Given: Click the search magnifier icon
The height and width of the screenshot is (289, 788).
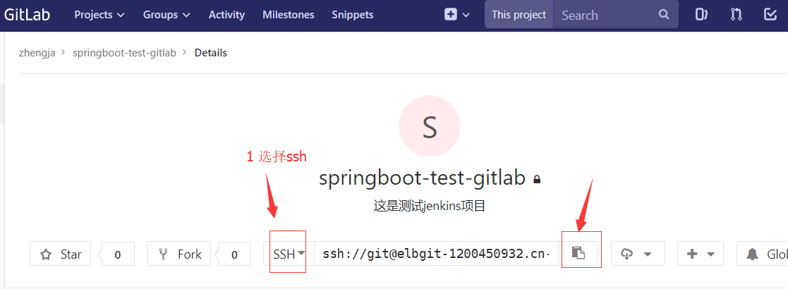Looking at the screenshot, I should (x=664, y=15).
